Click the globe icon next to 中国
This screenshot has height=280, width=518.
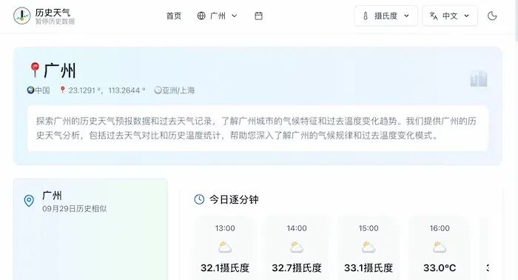pos(31,90)
